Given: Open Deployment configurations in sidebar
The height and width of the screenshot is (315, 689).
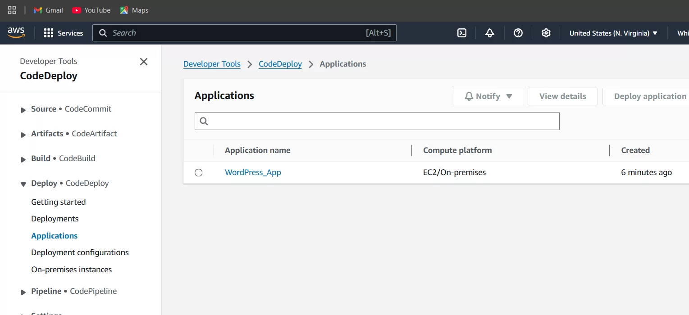Looking at the screenshot, I should [x=80, y=252].
